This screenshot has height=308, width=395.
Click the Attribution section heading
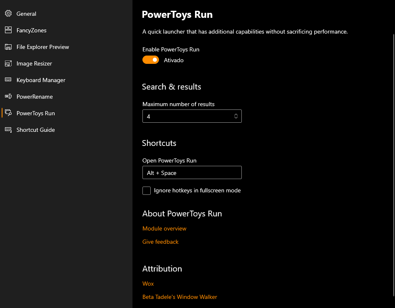point(162,269)
